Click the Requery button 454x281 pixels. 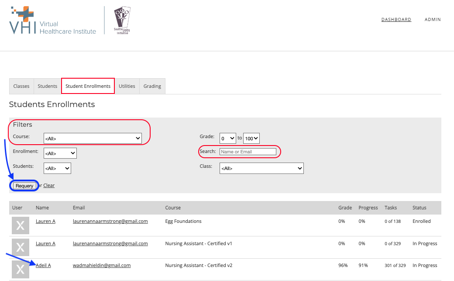pos(24,186)
